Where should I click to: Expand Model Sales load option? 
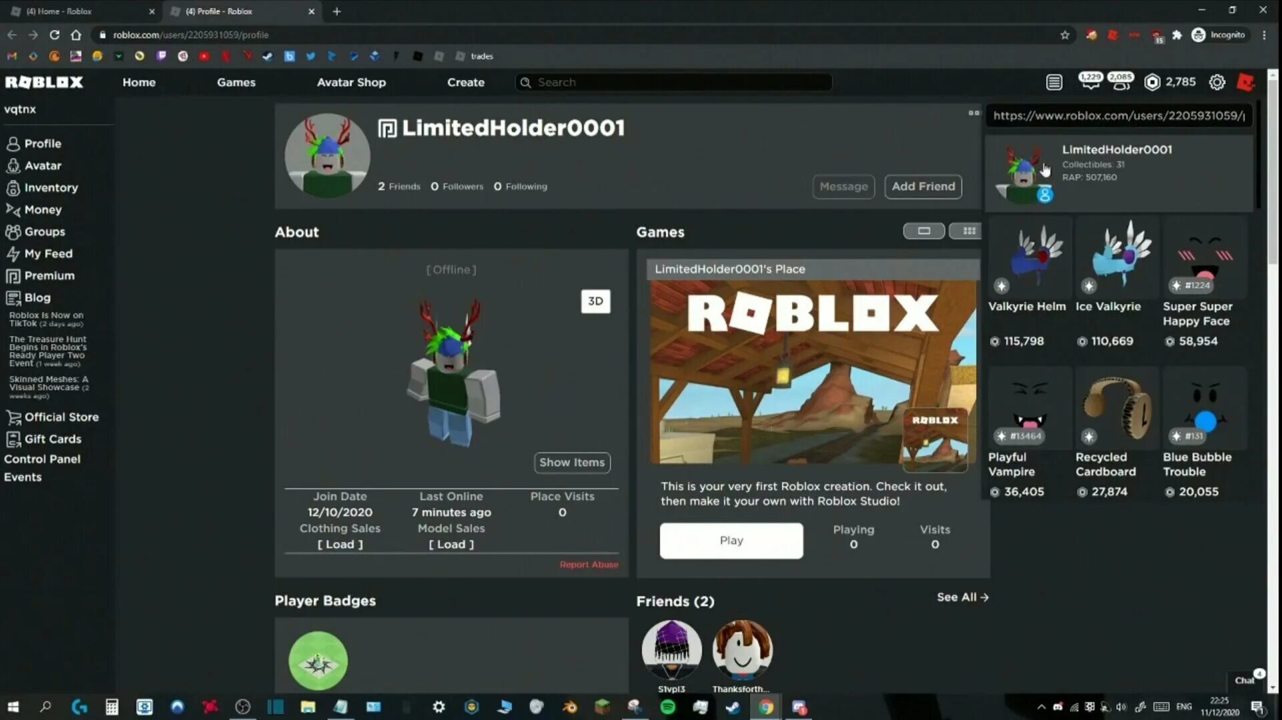(x=451, y=544)
